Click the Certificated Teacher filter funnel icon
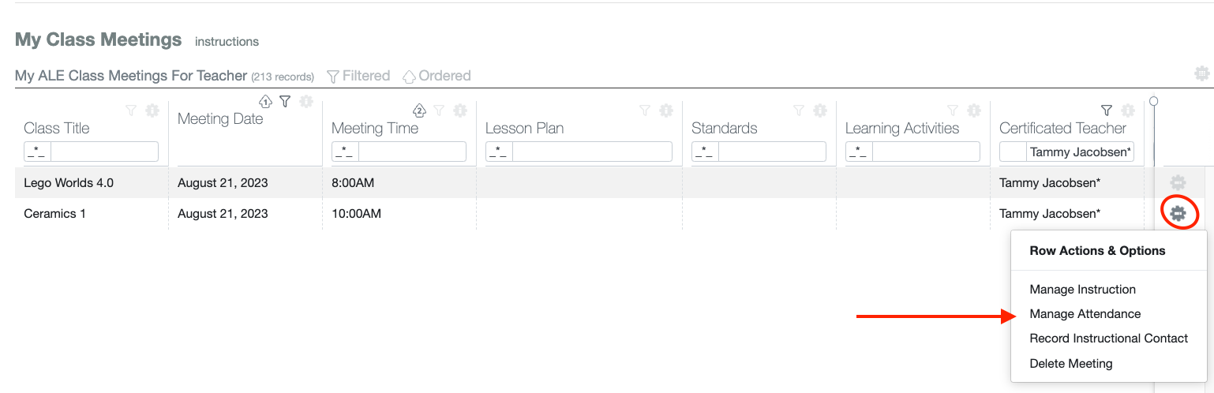This screenshot has height=393, width=1214. 1107,110
